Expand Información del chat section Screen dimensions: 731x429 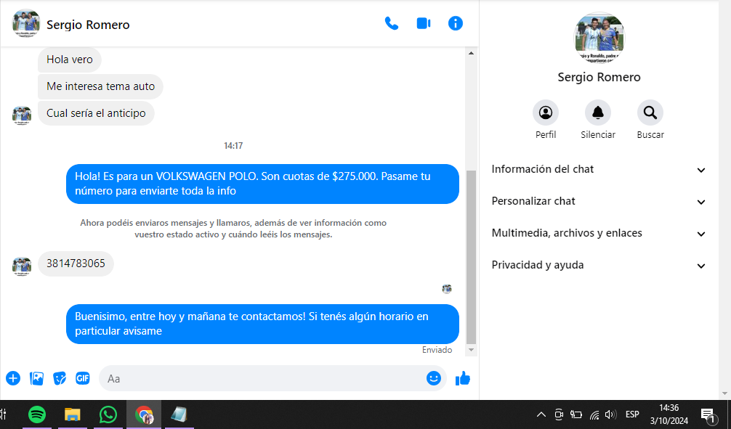(599, 169)
